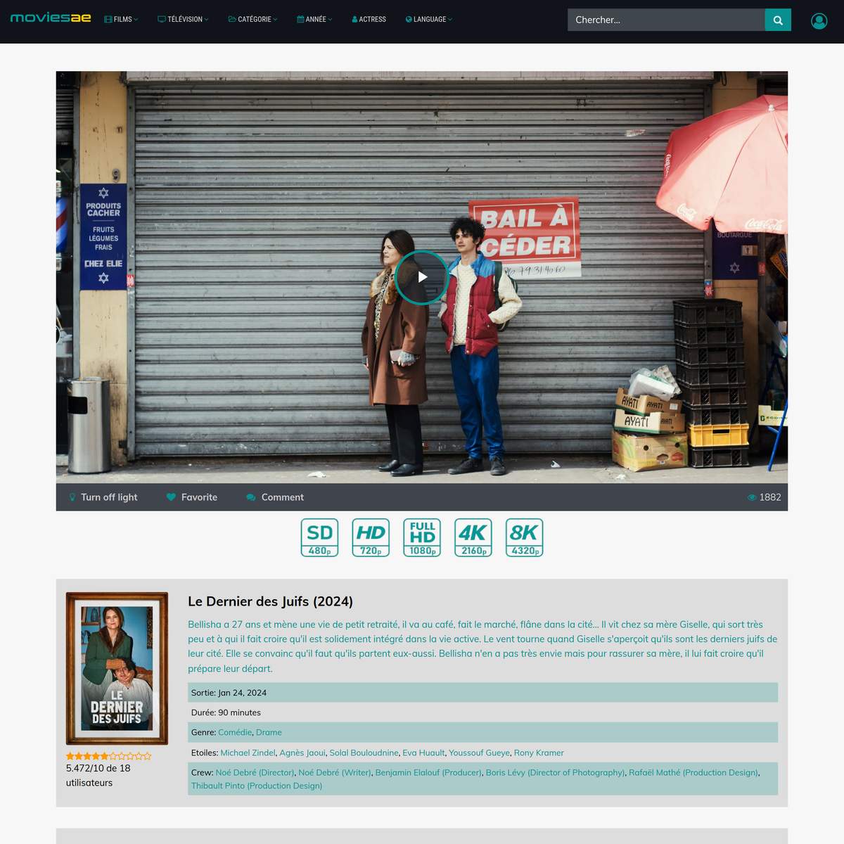The image size is (844, 844).
Task: Select 8K 4320p quality badge
Action: tap(525, 538)
